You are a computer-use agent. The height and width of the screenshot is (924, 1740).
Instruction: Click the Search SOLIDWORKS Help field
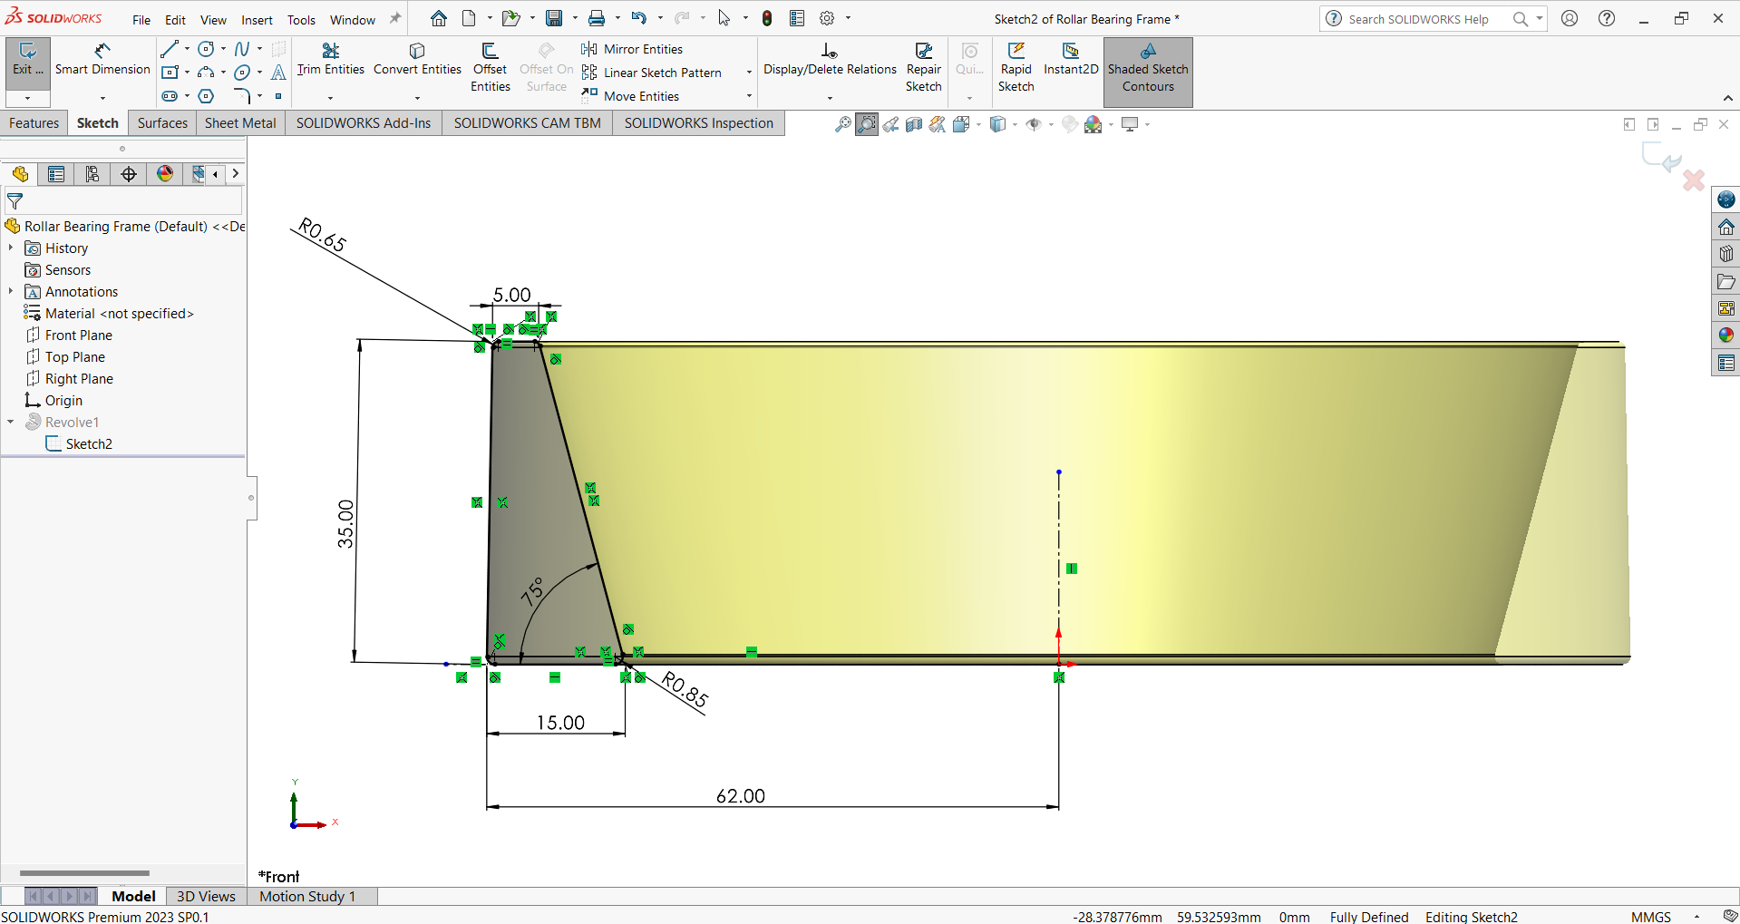(1418, 19)
